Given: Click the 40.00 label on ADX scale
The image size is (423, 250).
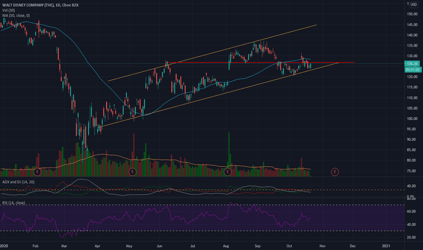Looking at the screenshot, I should click(411, 186).
